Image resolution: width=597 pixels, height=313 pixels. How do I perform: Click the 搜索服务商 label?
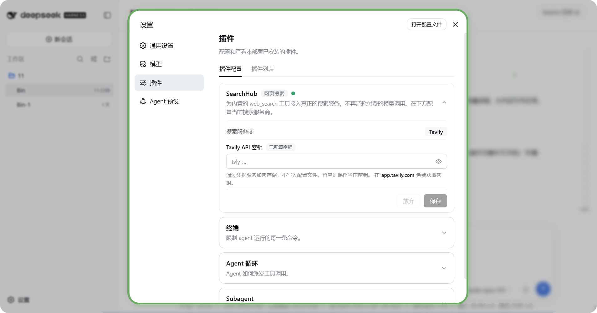click(x=240, y=132)
